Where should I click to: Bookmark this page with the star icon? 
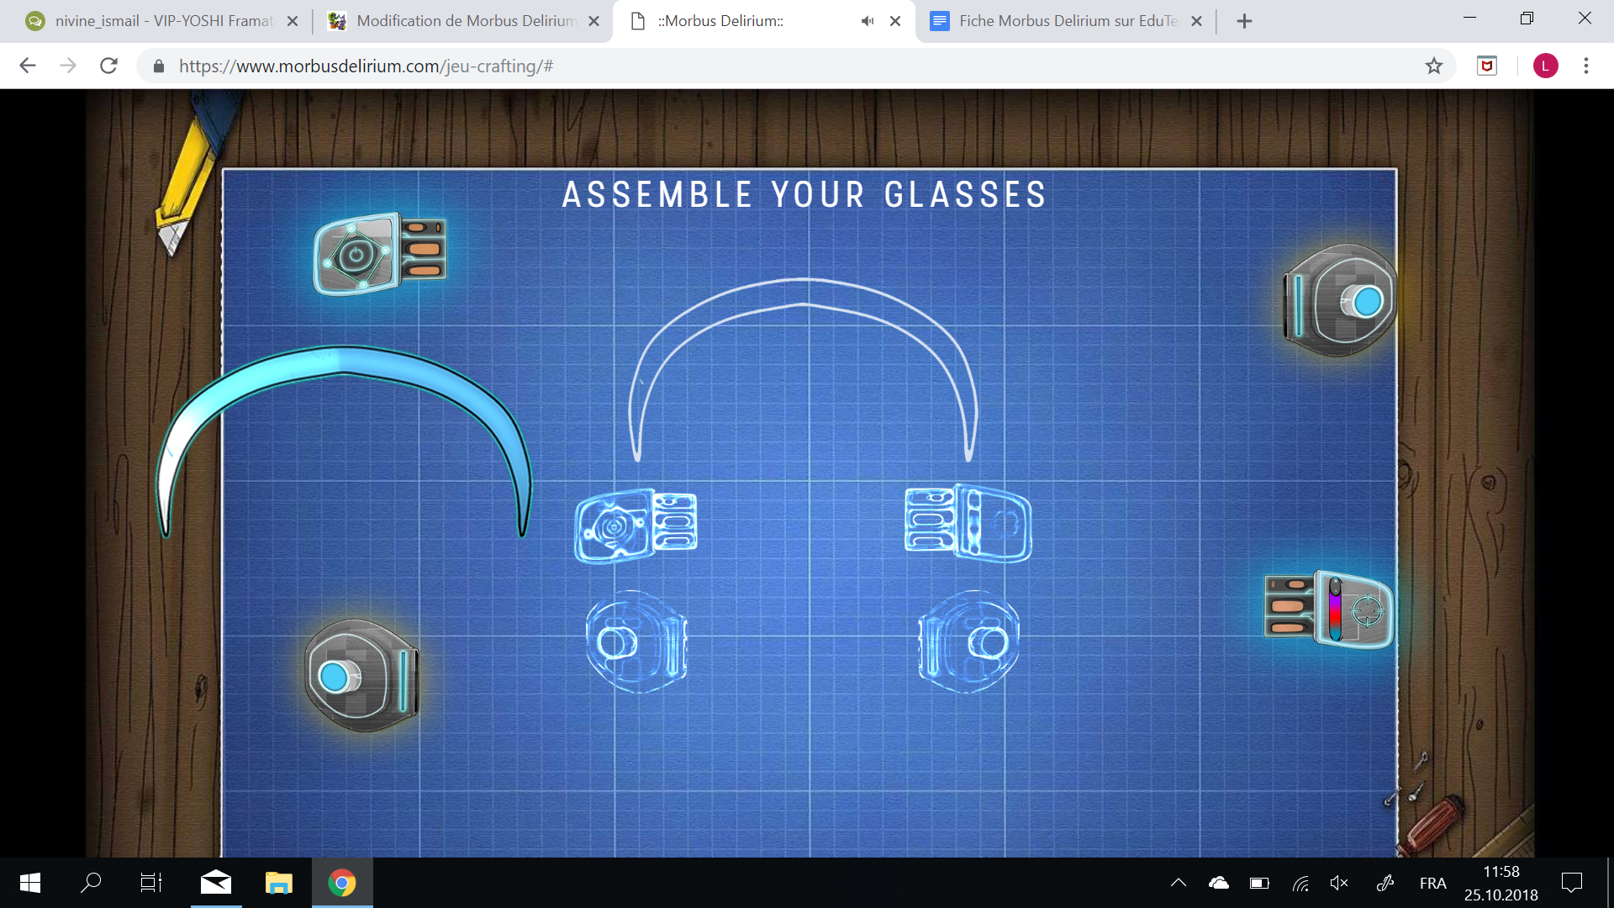coord(1434,66)
